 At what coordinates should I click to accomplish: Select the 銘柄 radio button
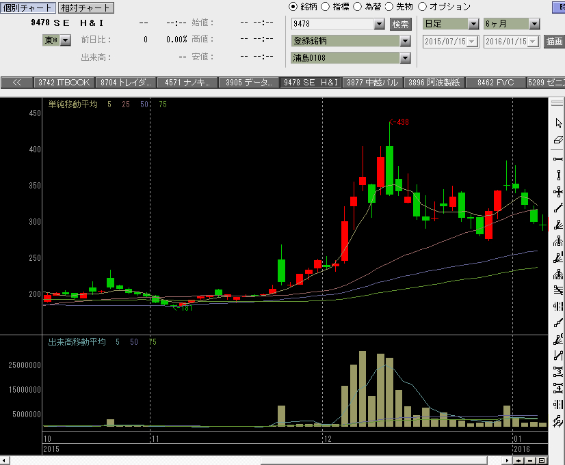pos(293,6)
